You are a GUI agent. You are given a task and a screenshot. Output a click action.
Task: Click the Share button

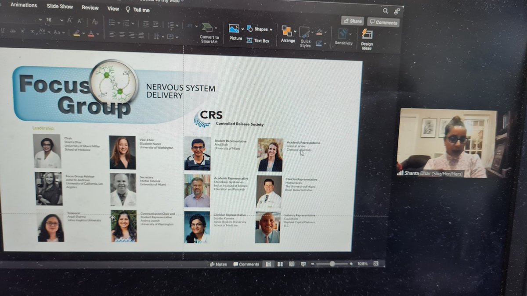click(x=353, y=21)
